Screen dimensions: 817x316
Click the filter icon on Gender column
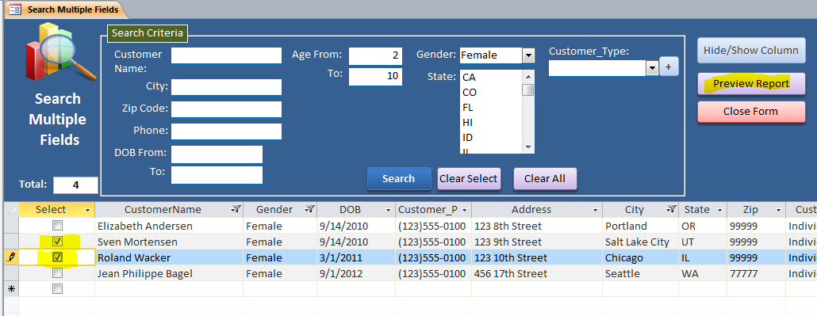[310, 209]
